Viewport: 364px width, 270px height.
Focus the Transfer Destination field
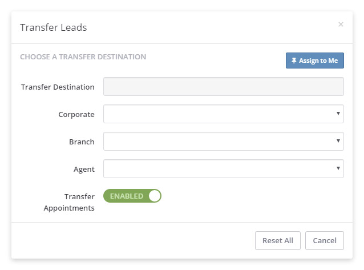pyautogui.click(x=223, y=86)
